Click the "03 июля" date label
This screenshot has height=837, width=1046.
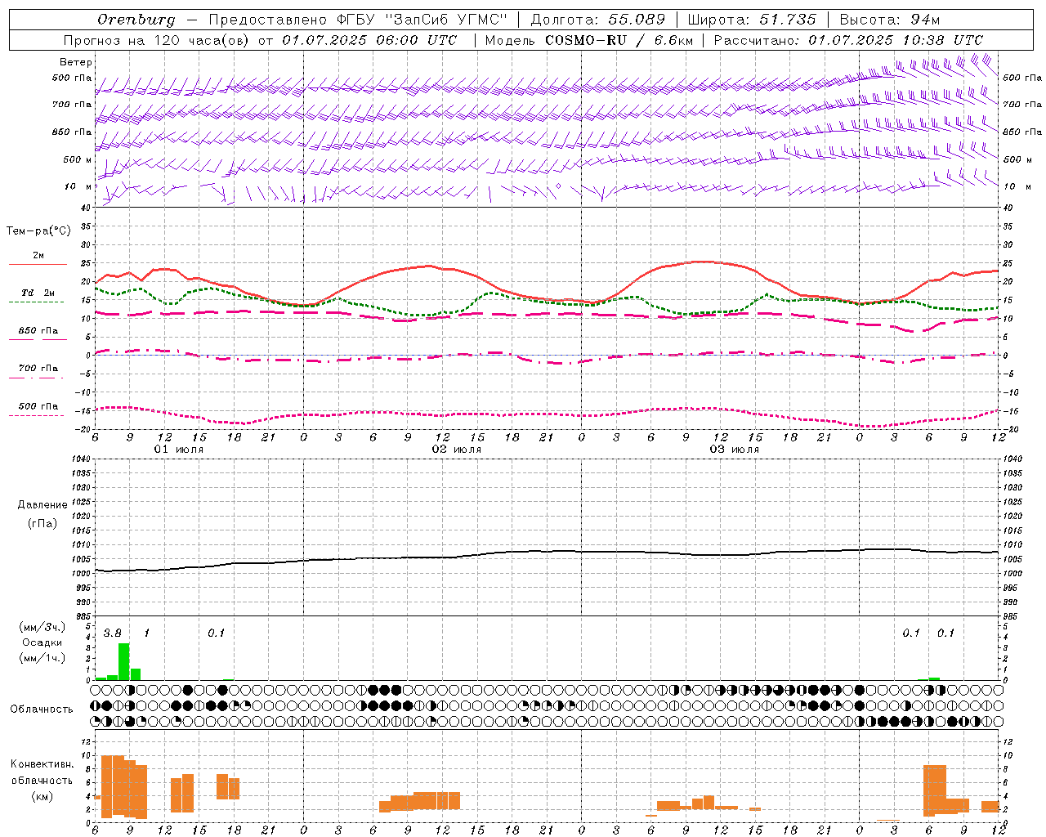(x=735, y=450)
